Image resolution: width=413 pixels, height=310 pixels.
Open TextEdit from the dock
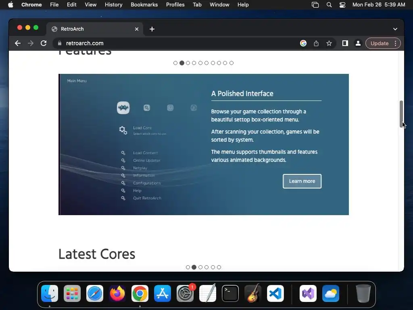coord(208,293)
